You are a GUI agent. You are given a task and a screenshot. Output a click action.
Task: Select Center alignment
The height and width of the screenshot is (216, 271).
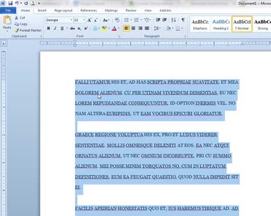click(x=133, y=28)
